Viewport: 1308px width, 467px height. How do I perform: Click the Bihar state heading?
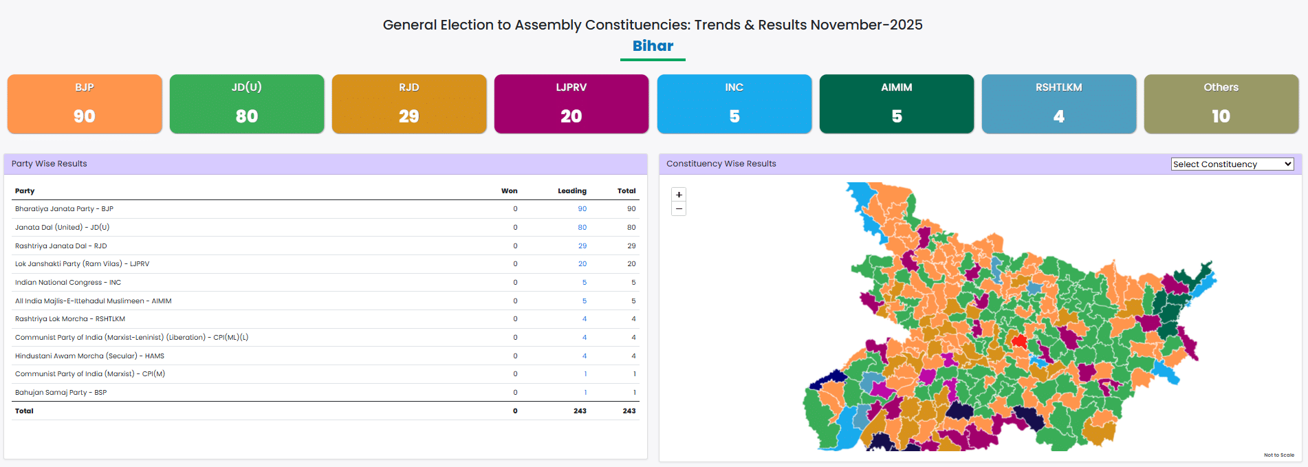coord(653,46)
